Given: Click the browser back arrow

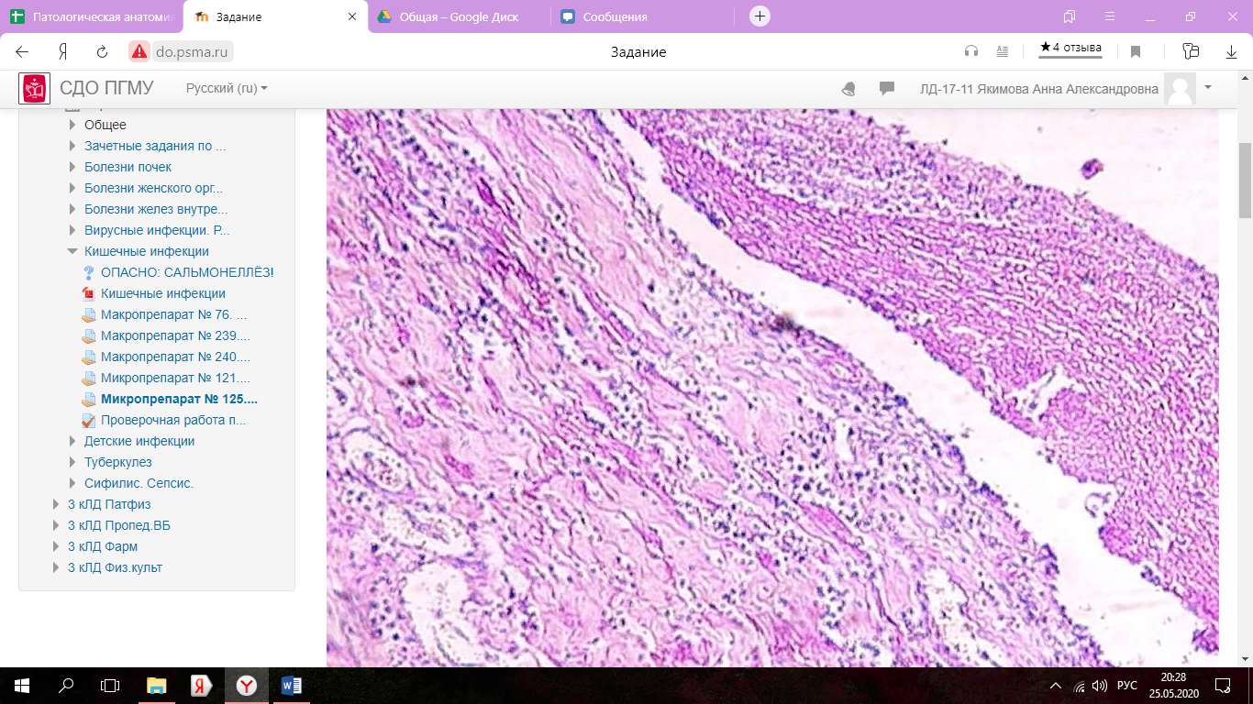Looking at the screenshot, I should tap(22, 52).
